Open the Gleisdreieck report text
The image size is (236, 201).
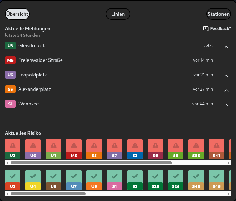pos(32,45)
